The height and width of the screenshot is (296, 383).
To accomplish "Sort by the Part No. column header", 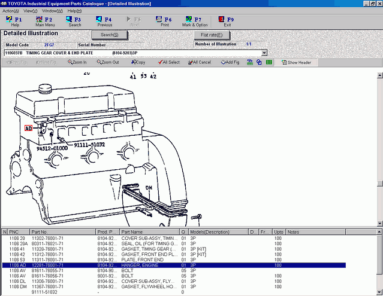I will pyautogui.click(x=62, y=232).
